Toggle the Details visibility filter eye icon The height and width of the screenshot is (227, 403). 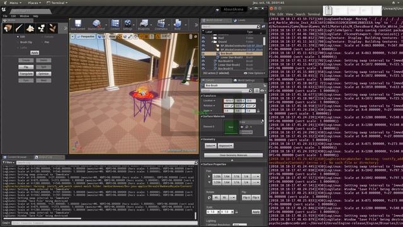click(262, 91)
